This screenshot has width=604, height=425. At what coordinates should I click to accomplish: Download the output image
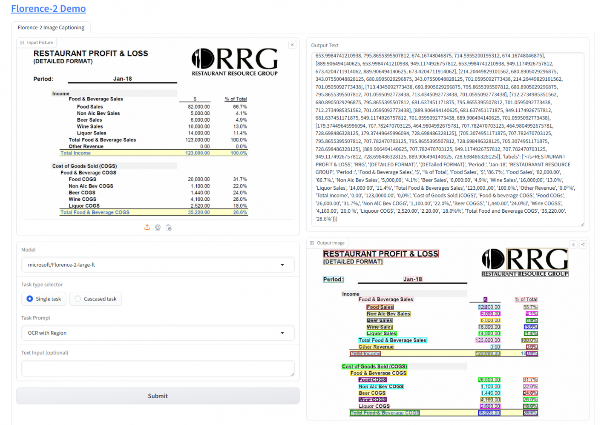pos(573,244)
